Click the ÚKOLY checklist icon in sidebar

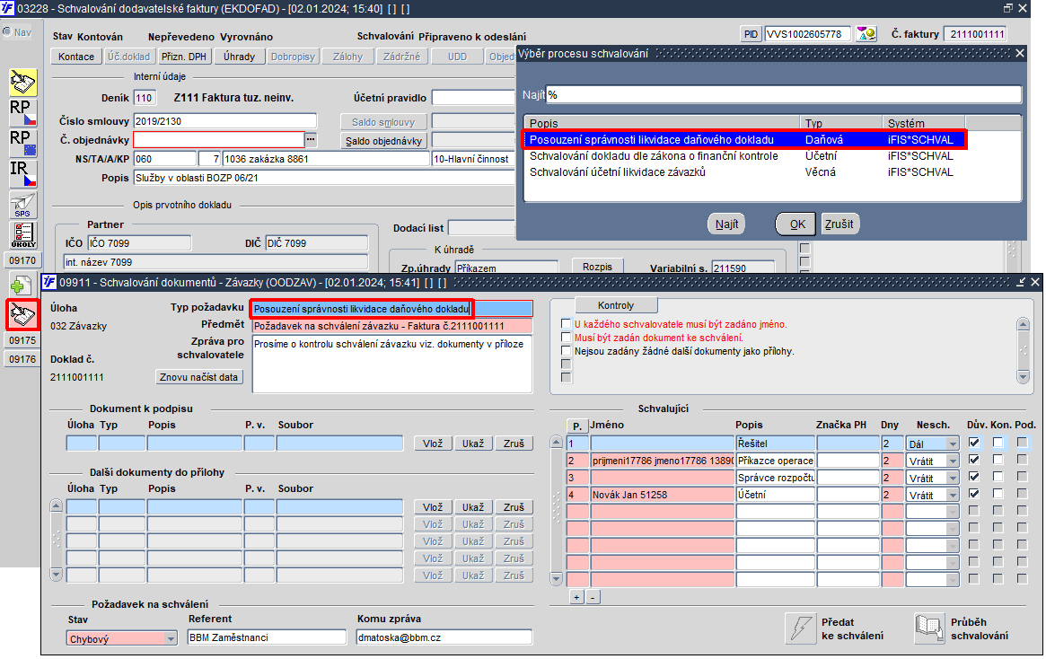coord(23,234)
